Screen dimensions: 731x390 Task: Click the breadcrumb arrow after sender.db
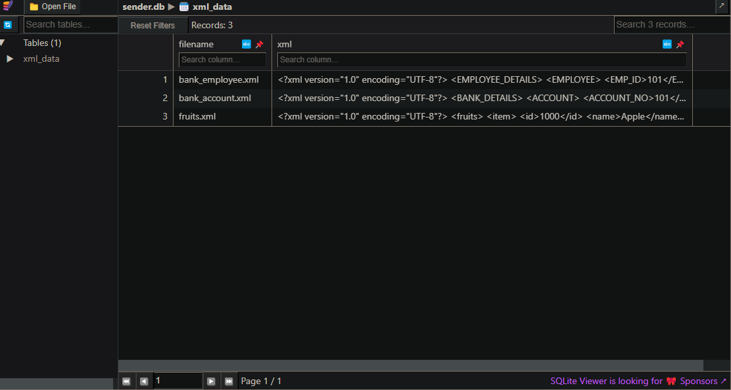pos(170,7)
